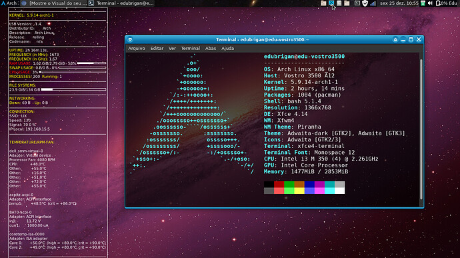This screenshot has width=460, height=258.
Task: Open the grey file cabinet panel launcher
Action: [x=339, y=3]
